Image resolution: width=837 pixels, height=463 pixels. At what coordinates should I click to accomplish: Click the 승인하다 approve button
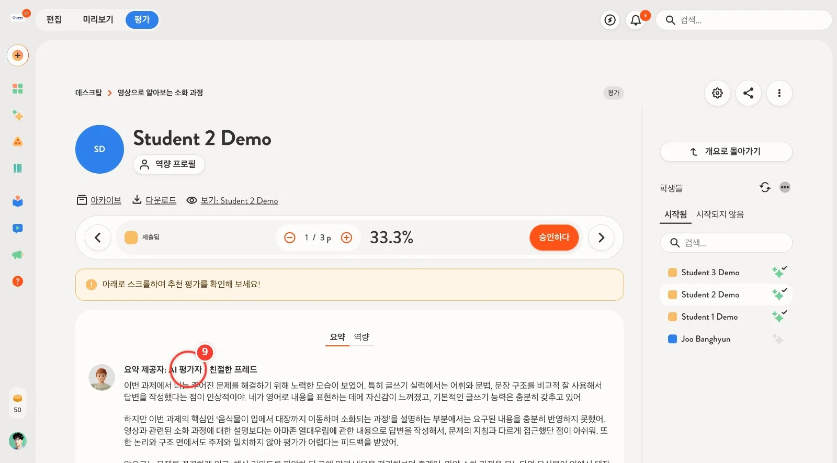click(554, 238)
